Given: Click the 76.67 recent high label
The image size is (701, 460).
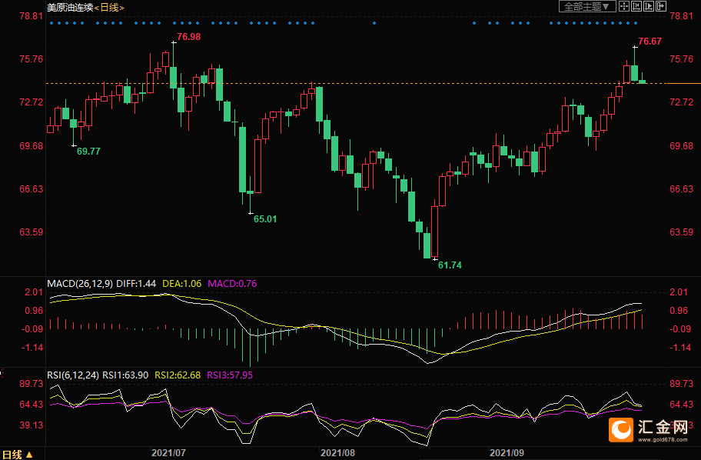Looking at the screenshot, I should [650, 42].
